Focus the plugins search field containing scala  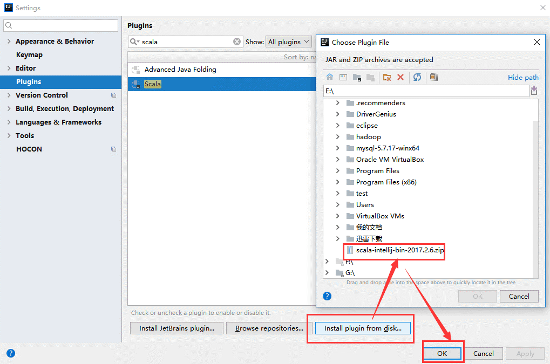point(186,42)
